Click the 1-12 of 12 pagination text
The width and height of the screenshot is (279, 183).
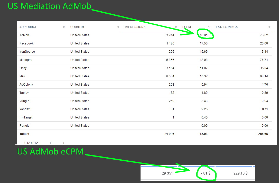click(x=31, y=143)
